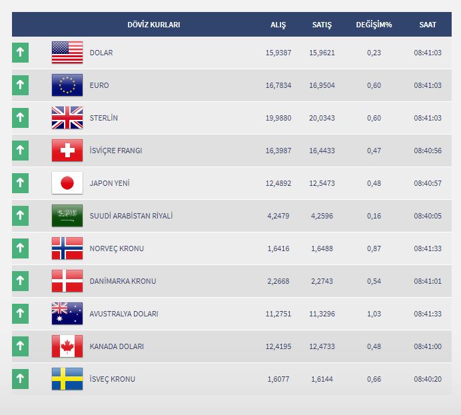The width and height of the screenshot is (461, 415).
Task: Click the green up arrow beside DOLAR
Action: [20, 53]
